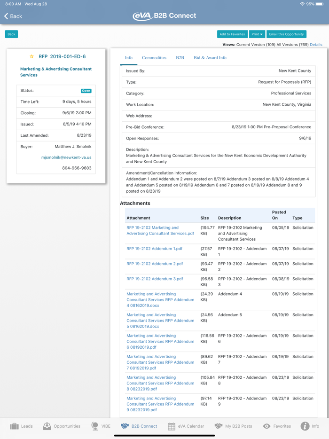
Task: Click Email this Opportunity button
Action: [x=286, y=34]
